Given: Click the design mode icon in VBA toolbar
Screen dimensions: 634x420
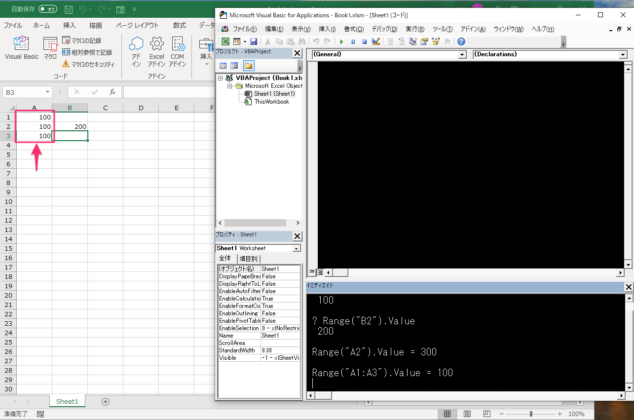Looking at the screenshot, I should point(375,42).
